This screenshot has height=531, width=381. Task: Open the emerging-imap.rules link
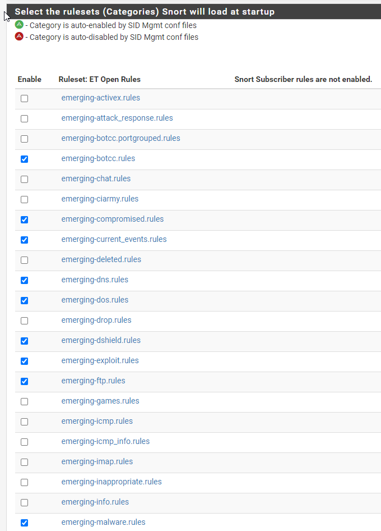pyautogui.click(x=97, y=461)
